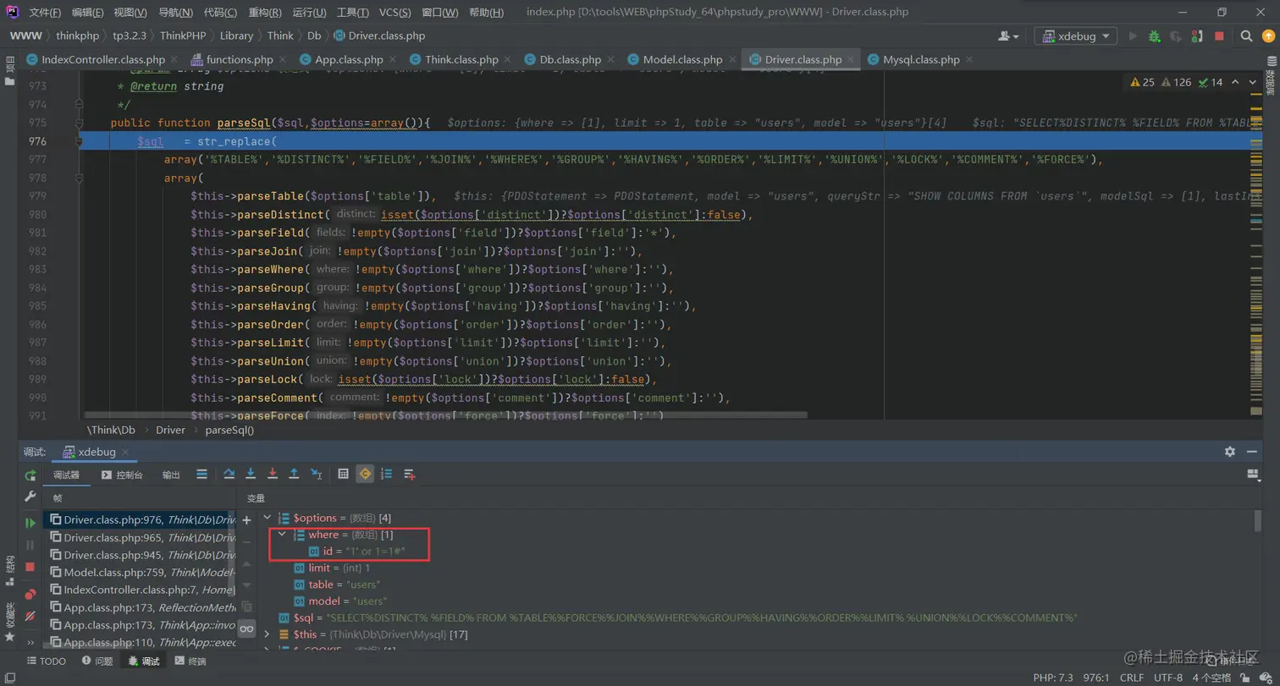Screen dimensions: 1280x686
Task: Resume program with the green play icon
Action: (30, 524)
